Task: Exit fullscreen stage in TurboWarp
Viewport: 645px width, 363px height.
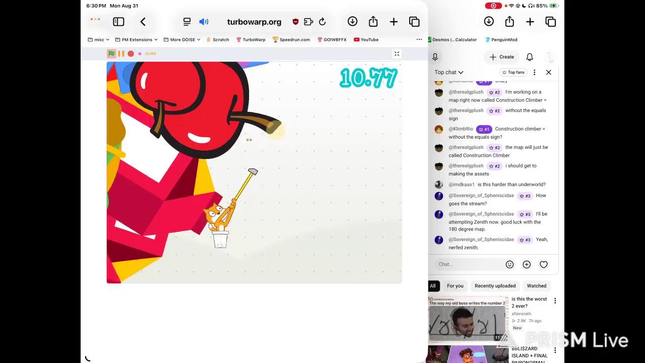Action: pos(397,54)
